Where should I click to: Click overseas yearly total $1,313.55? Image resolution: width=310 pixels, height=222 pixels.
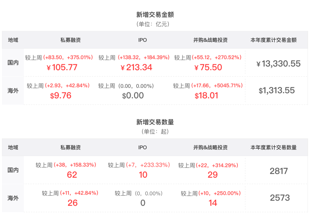point(277,91)
